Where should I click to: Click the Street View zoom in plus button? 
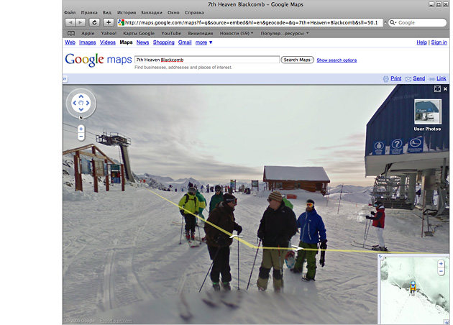tap(81, 129)
